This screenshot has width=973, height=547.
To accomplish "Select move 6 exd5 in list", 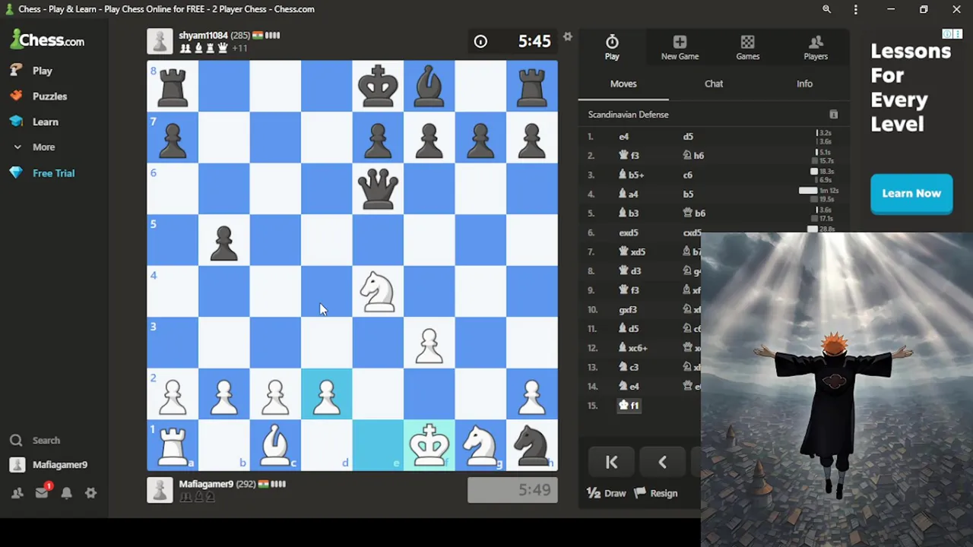I will tap(629, 232).
